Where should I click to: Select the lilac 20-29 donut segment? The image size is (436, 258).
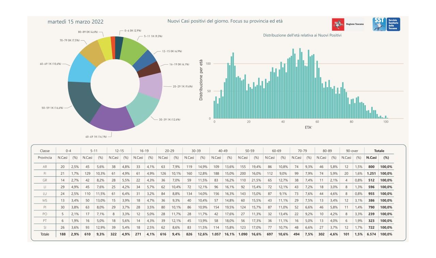pyautogui.click(x=152, y=85)
